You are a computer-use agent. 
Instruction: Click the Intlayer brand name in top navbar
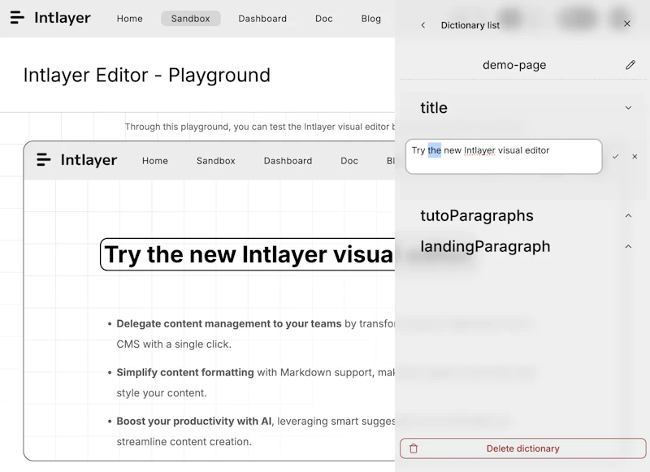tap(63, 18)
